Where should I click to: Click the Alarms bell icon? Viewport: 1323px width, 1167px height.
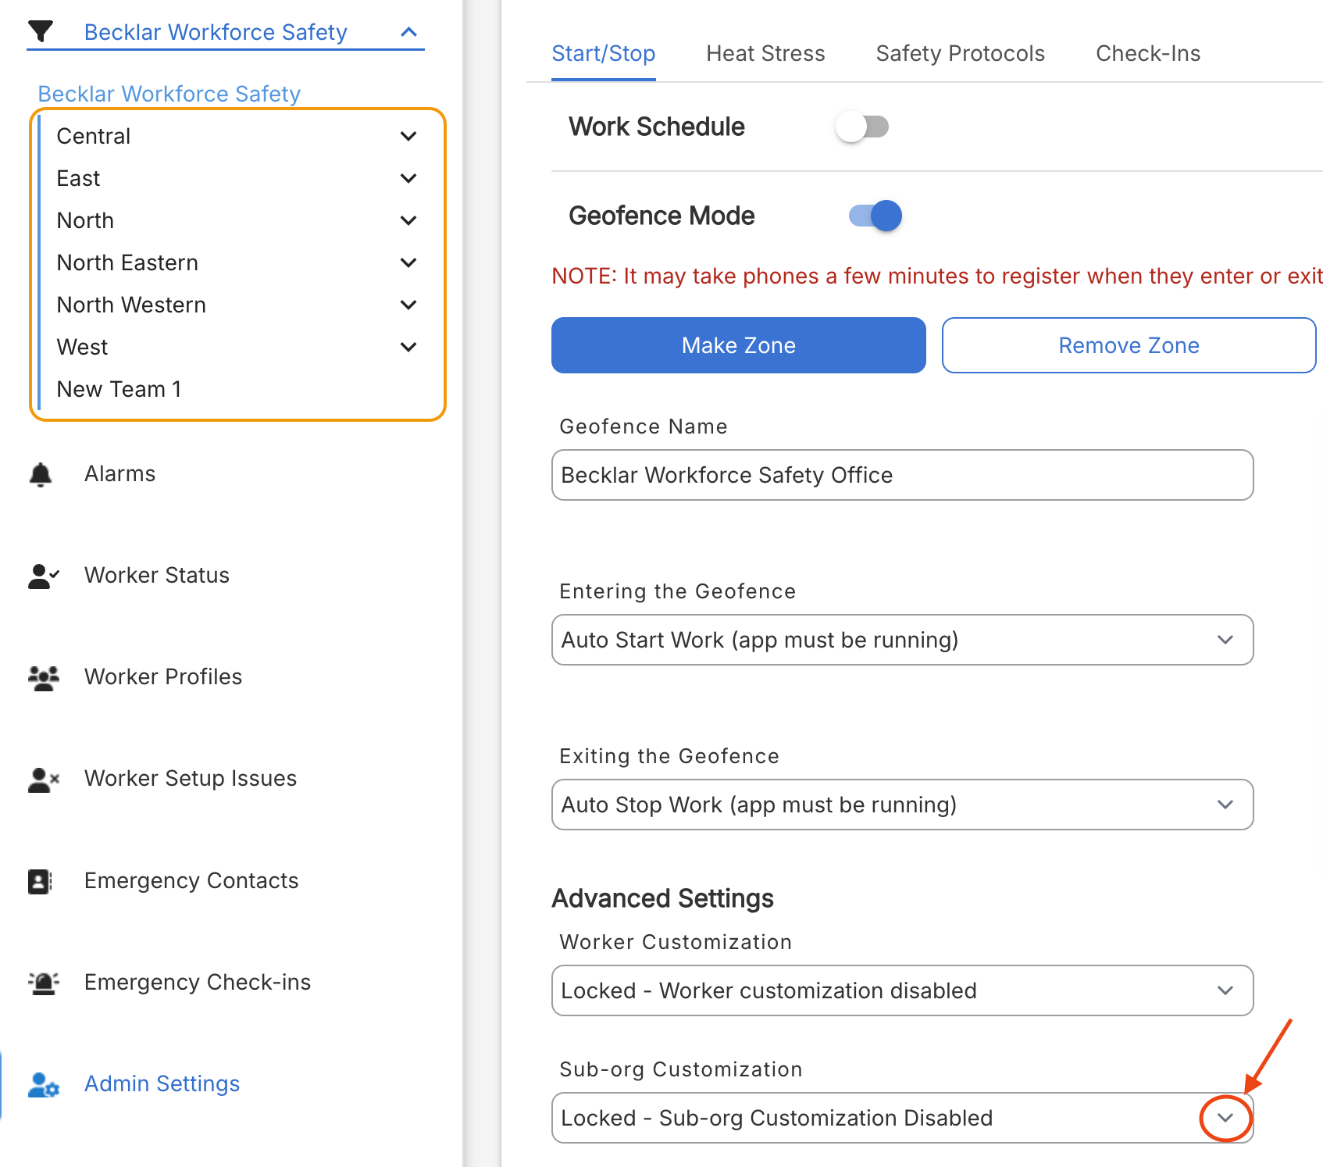pos(41,474)
